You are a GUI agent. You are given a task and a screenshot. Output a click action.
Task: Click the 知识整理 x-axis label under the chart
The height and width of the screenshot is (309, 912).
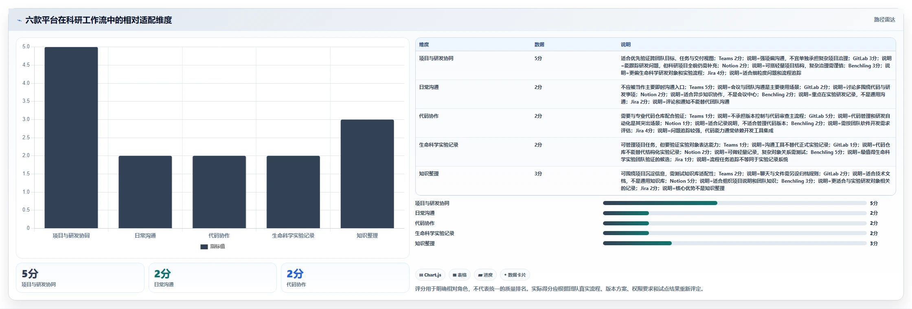coord(367,236)
